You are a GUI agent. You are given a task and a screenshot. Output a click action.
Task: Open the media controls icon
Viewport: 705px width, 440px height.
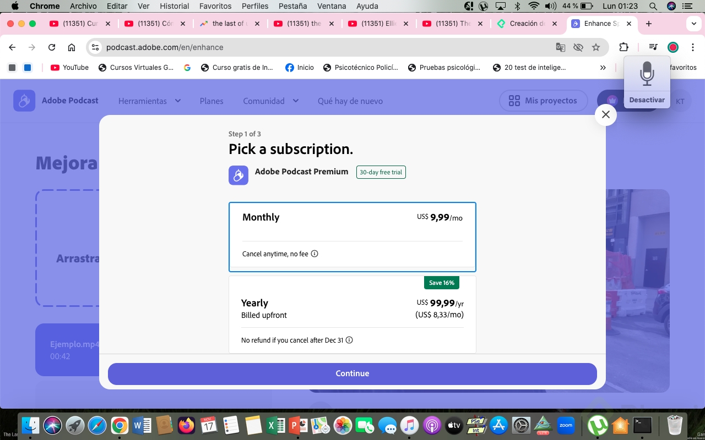pos(653,47)
